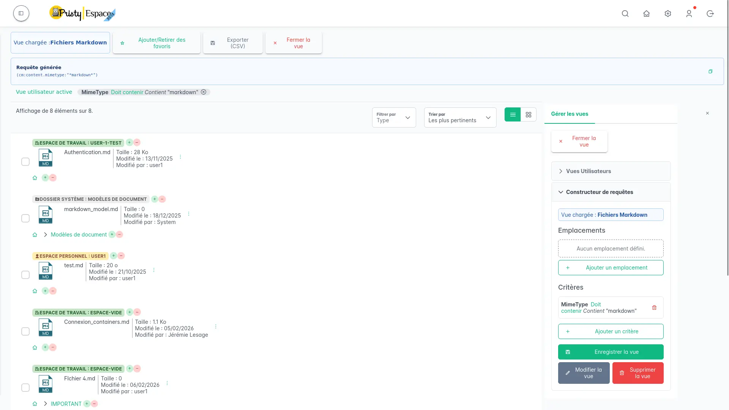Screen dimensions: 729x410
Task: Open user profile icon with notification dot
Action: pos(689,14)
